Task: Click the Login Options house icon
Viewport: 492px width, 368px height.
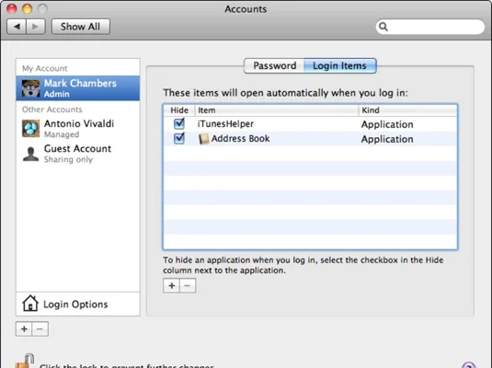Action: [30, 303]
